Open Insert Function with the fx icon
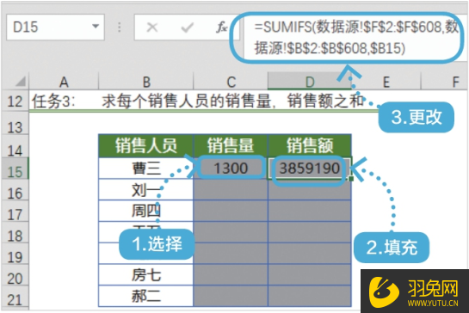469x313 pixels. [222, 28]
